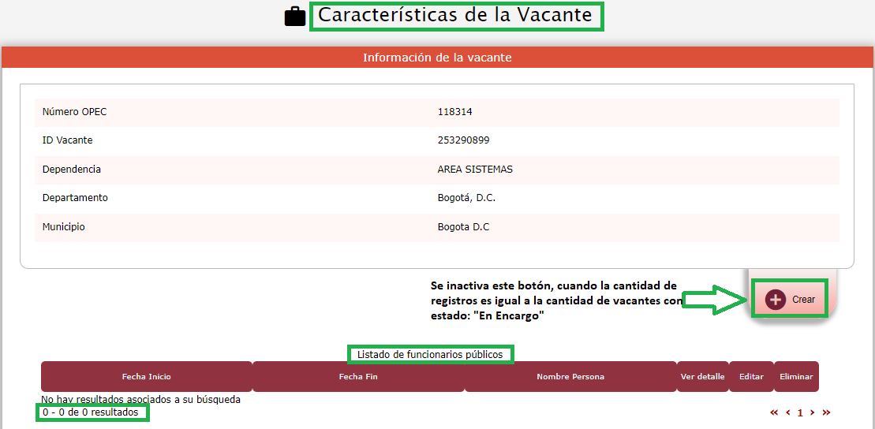Click the Nombre Persona column header
875x429 pixels.
570,376
